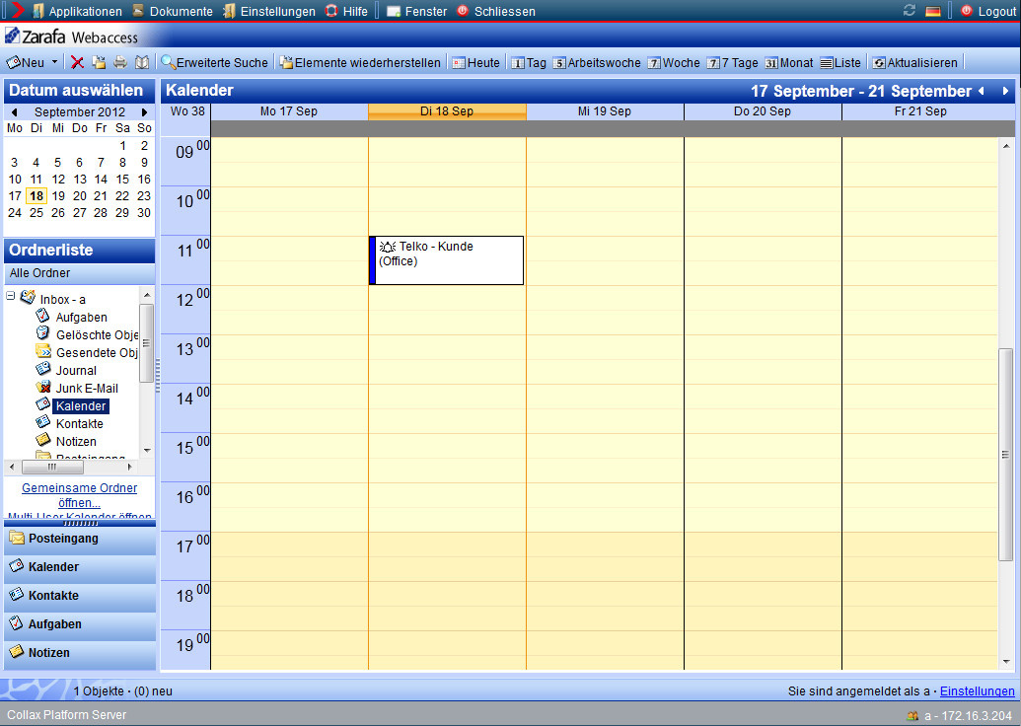The image size is (1021, 726).
Task: Select day 25 in mini calendar
Action: pos(36,213)
